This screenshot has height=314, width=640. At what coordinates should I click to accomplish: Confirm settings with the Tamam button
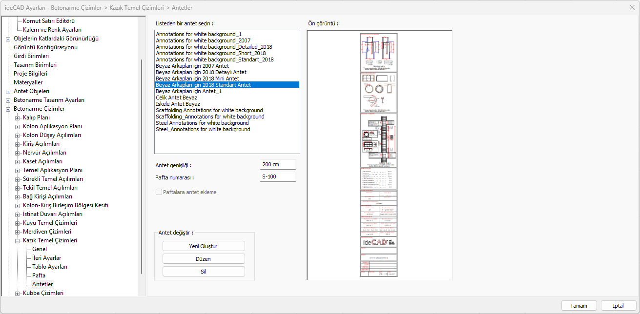[578, 306]
